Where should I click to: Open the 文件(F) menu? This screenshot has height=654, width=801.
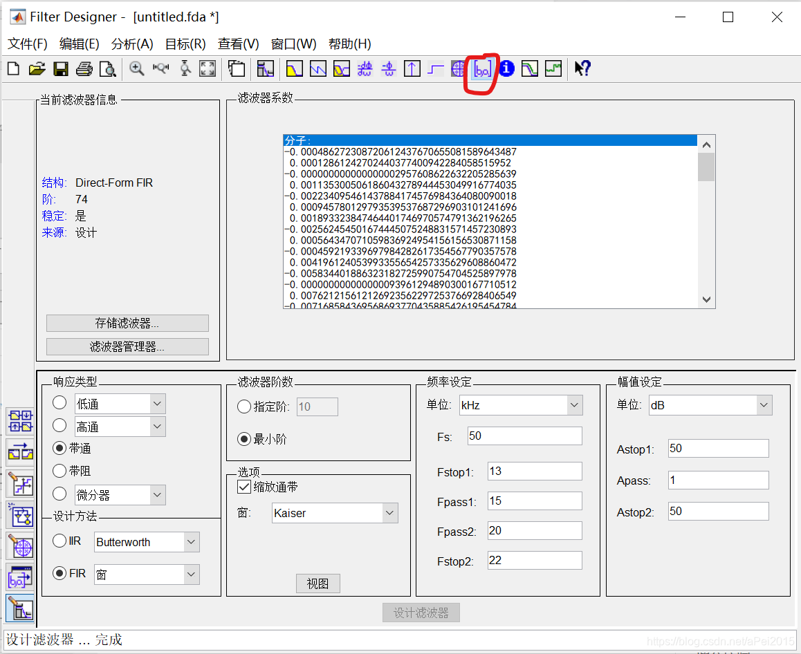point(28,44)
